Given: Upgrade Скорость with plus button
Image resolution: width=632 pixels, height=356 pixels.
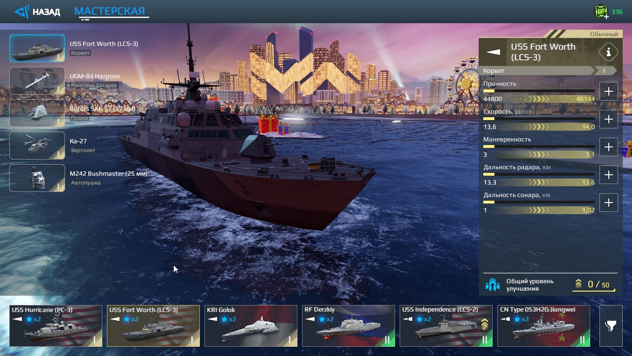Looking at the screenshot, I should tap(609, 119).
